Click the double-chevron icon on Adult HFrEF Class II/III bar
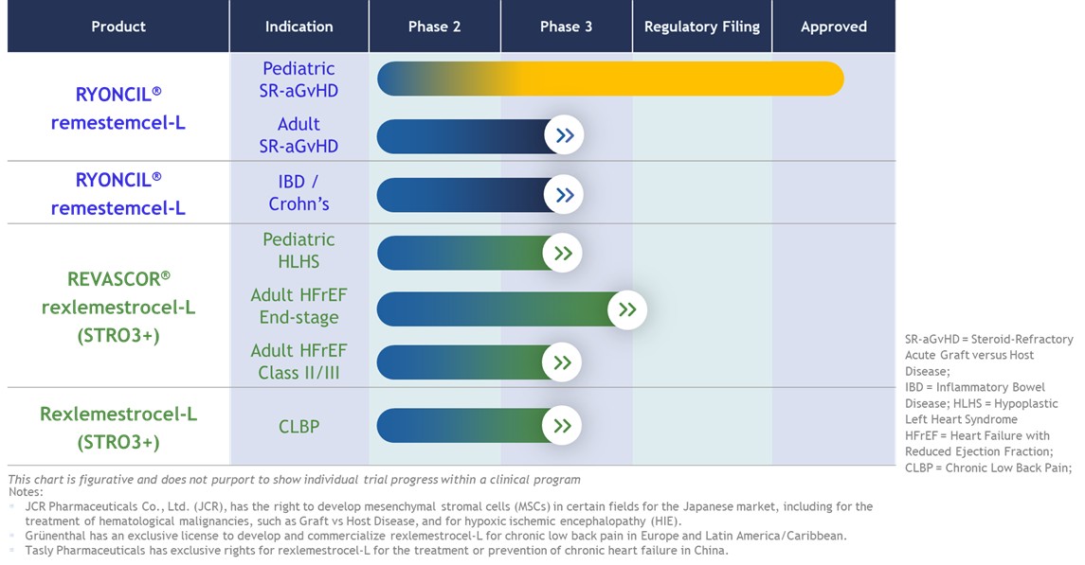The width and height of the screenshot is (1085, 565). click(562, 362)
